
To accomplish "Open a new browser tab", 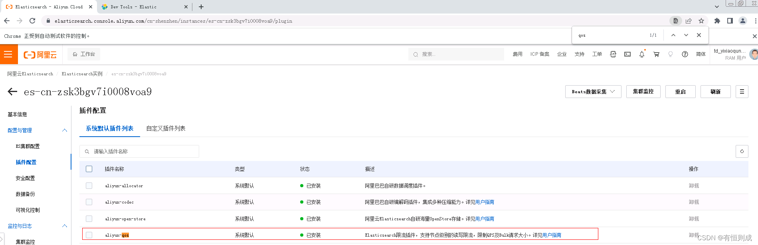I will tap(201, 7).
